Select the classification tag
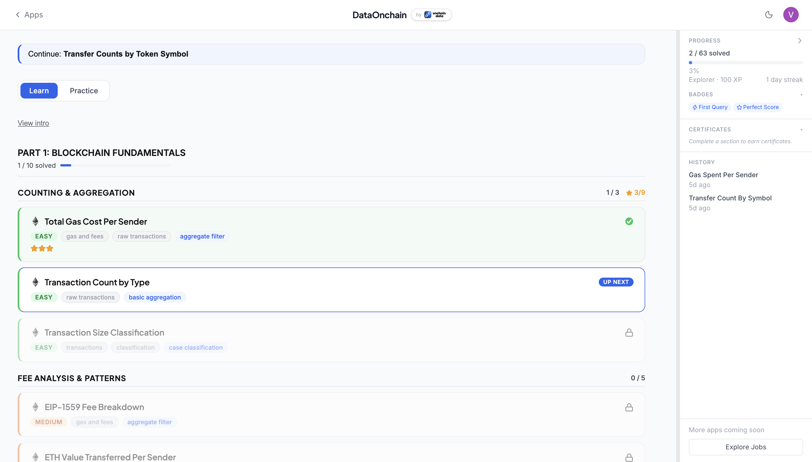 (136, 347)
